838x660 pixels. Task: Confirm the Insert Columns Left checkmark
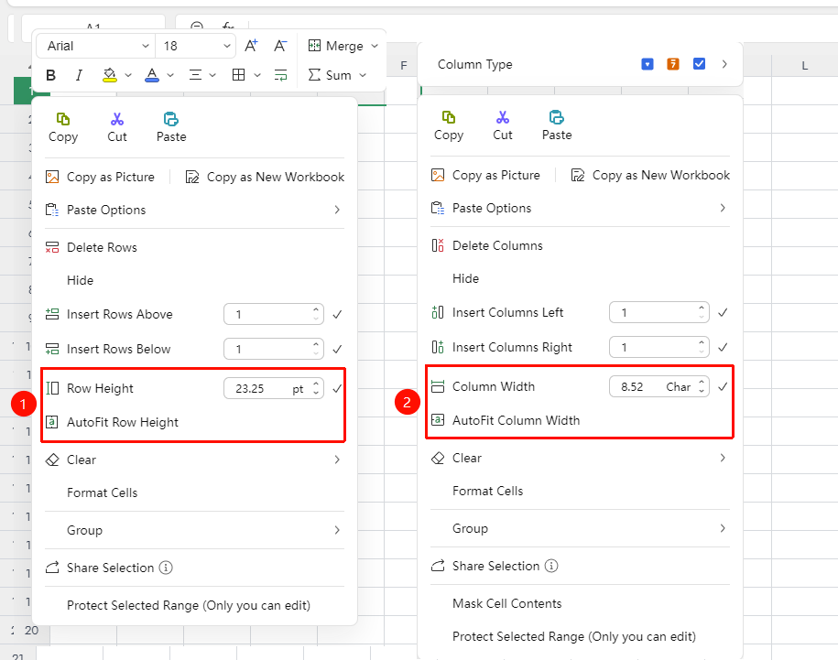tap(723, 312)
